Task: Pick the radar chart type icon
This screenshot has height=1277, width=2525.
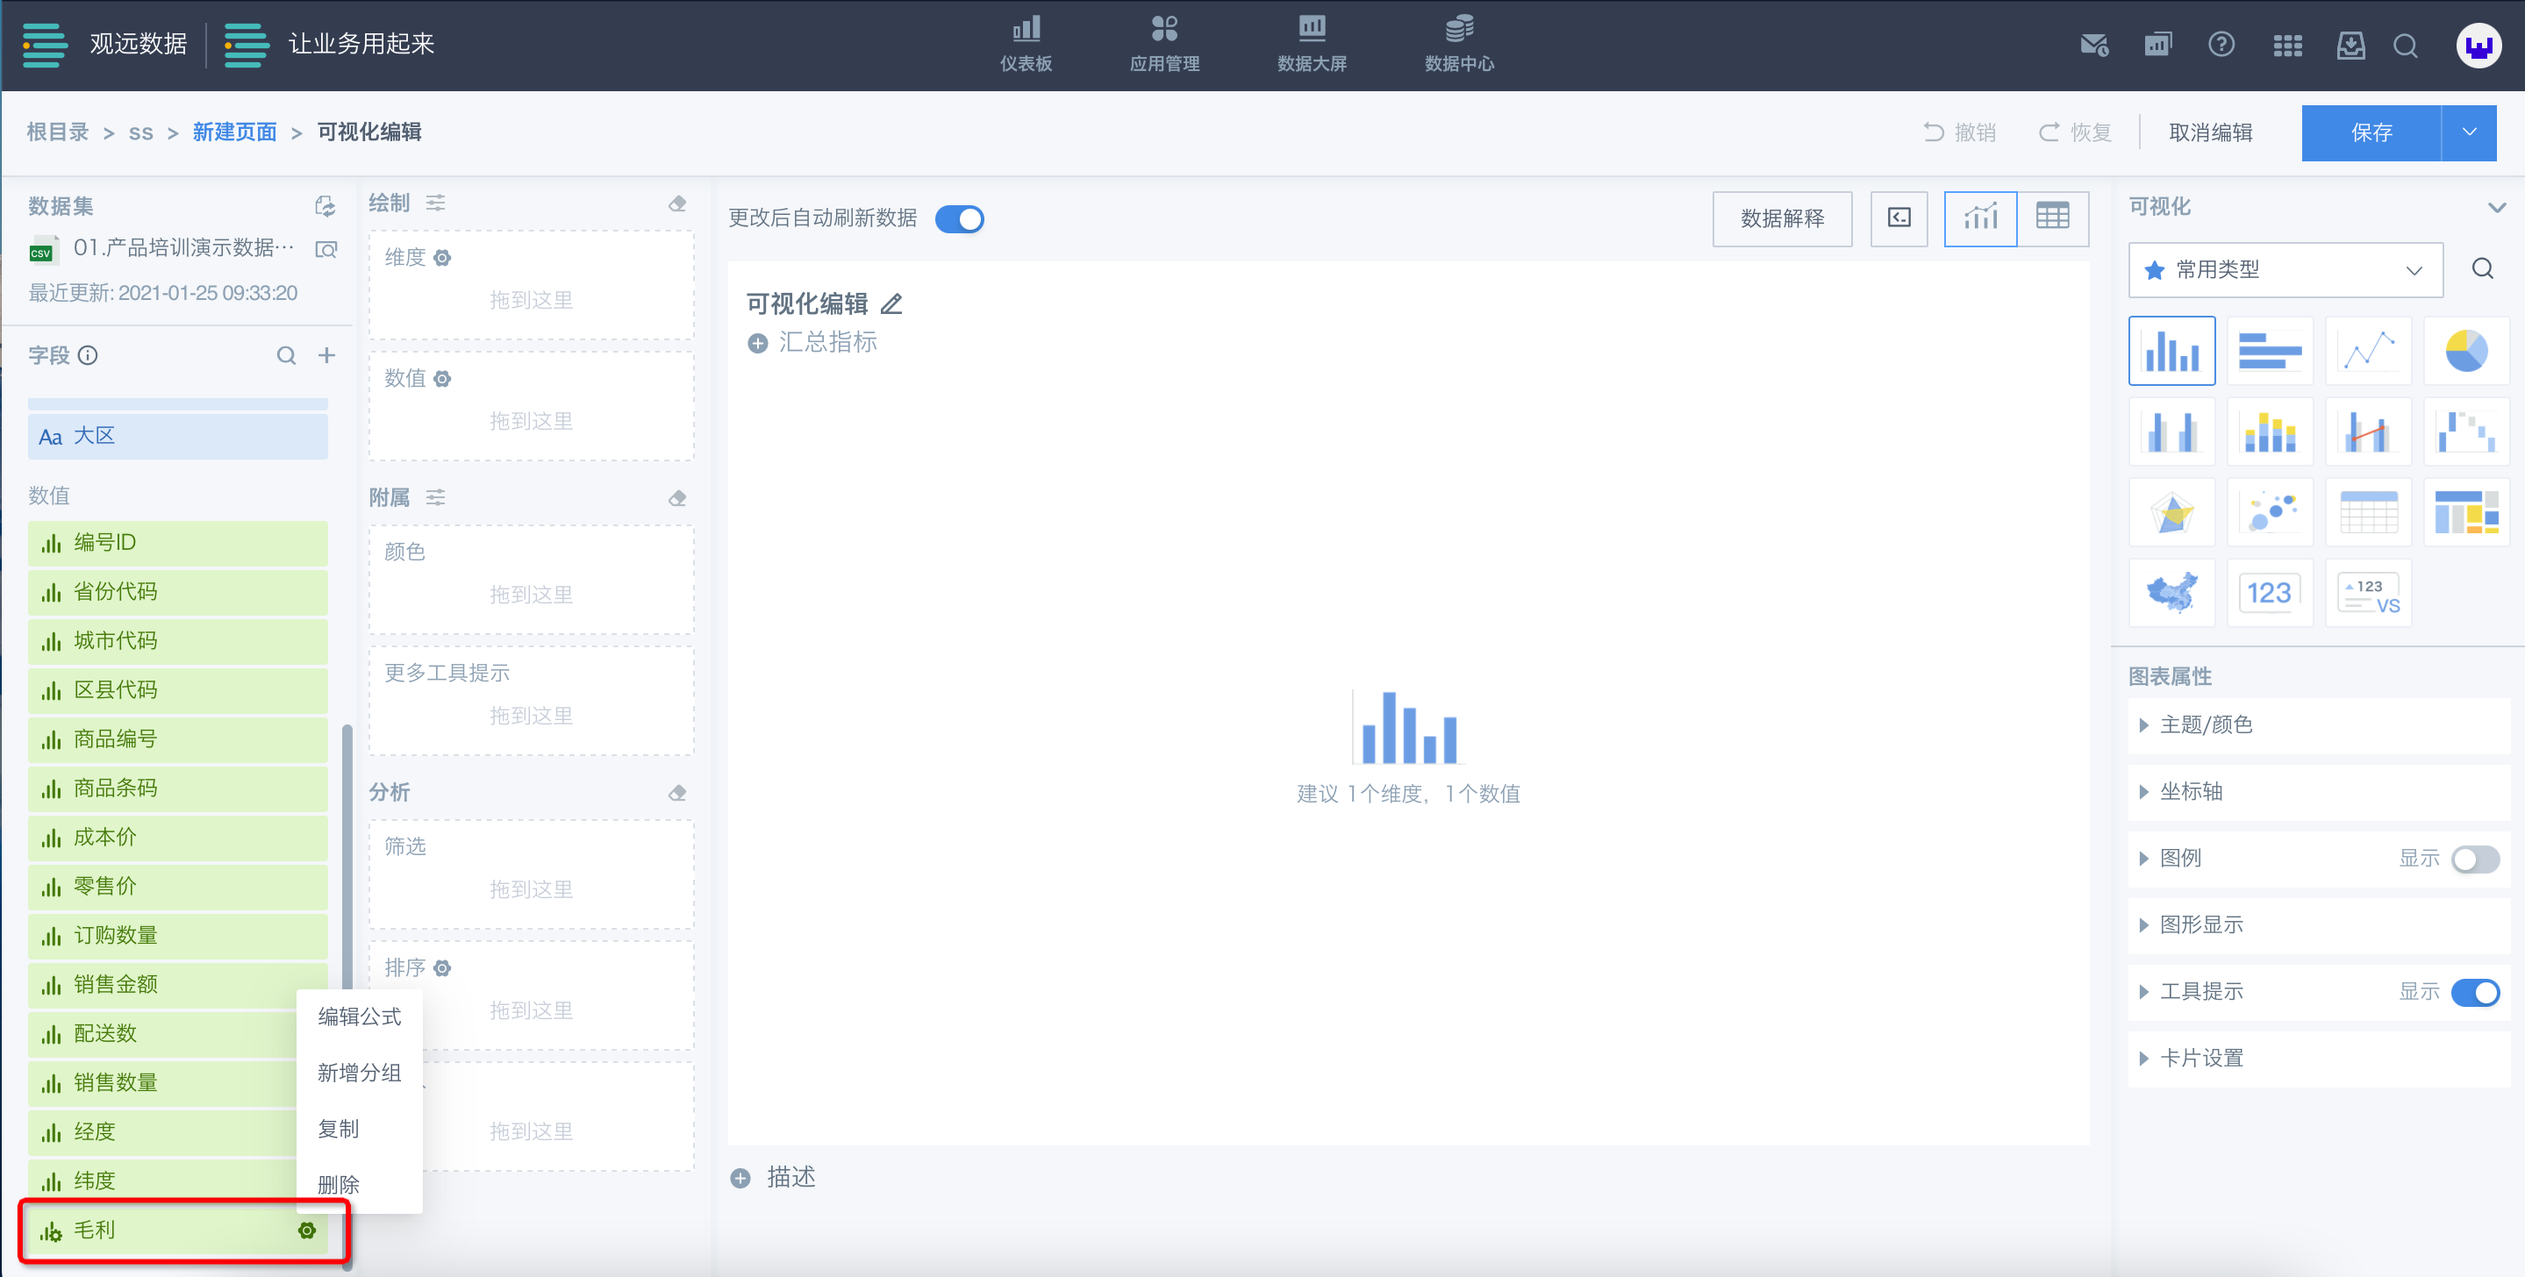Action: (x=2171, y=512)
